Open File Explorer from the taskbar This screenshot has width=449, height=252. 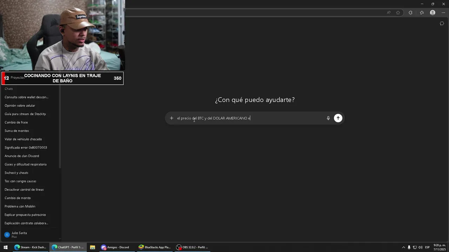(x=92, y=247)
